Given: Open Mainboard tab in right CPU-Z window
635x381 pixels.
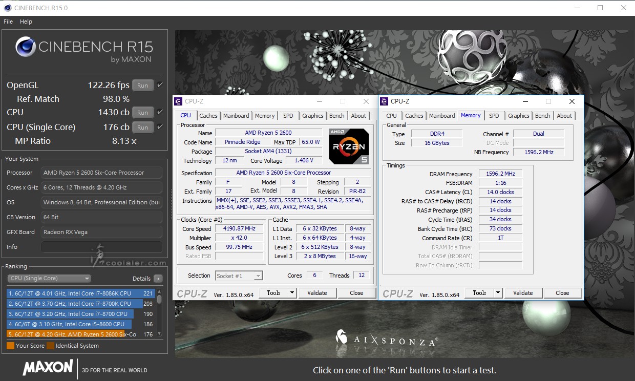Looking at the screenshot, I should click(442, 116).
